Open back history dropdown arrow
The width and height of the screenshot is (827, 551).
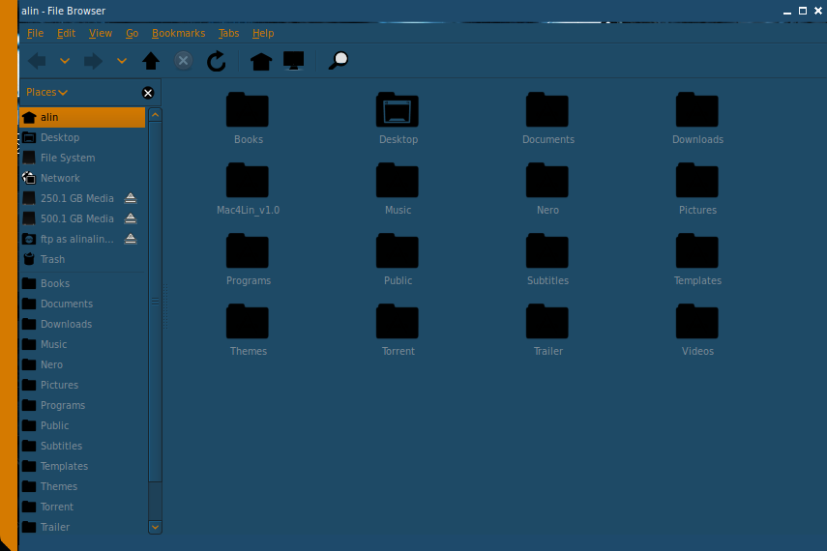(65, 61)
